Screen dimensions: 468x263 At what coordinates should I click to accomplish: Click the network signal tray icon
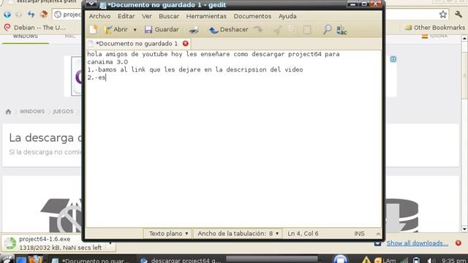[x=404, y=260]
